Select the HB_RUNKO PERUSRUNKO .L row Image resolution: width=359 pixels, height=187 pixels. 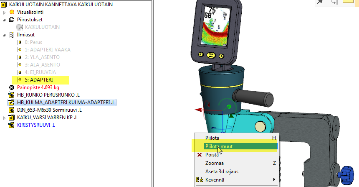(x=48, y=95)
